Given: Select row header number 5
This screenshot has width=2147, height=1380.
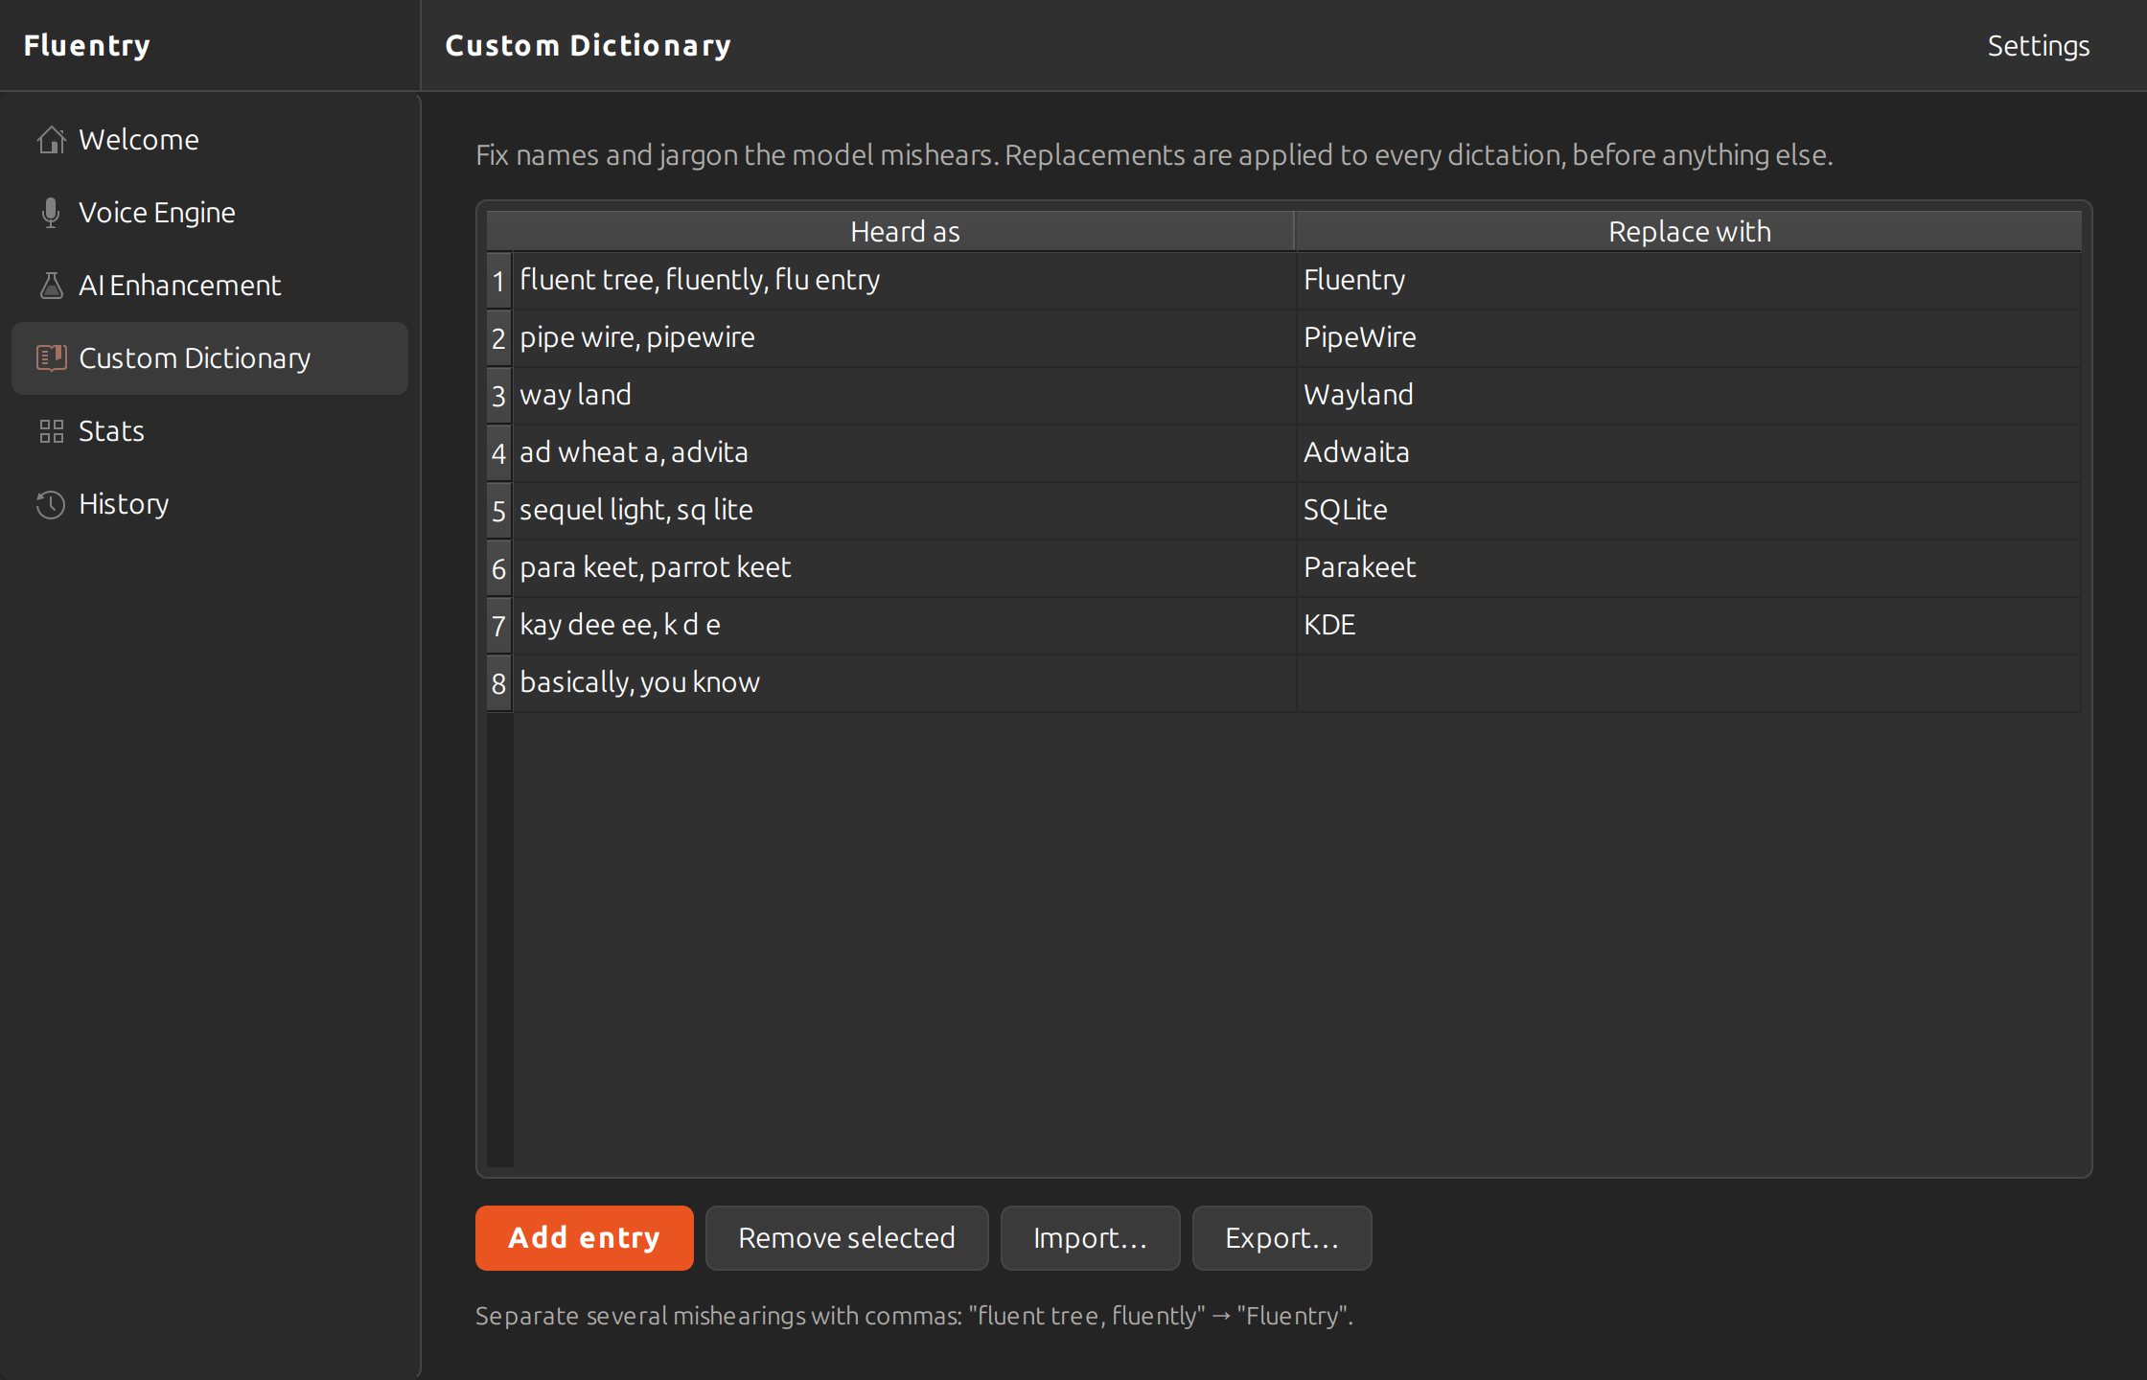Looking at the screenshot, I should click(499, 511).
